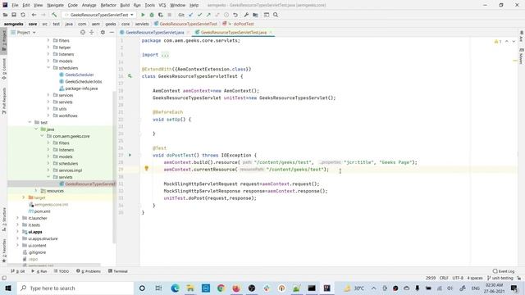Open Project Structure icon
Viewport: 525px width, 295px height.
pos(255,15)
